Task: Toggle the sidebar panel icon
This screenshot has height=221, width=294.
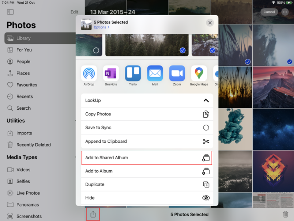Action: point(10,12)
